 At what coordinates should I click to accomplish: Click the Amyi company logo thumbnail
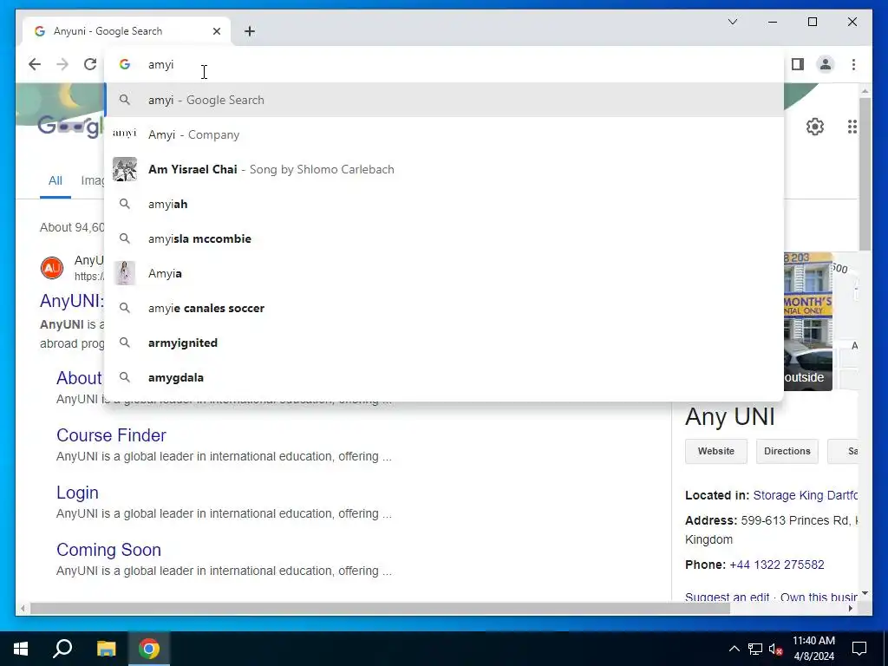tap(125, 134)
